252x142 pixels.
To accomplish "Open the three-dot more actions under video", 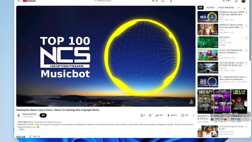I will (x=193, y=115).
